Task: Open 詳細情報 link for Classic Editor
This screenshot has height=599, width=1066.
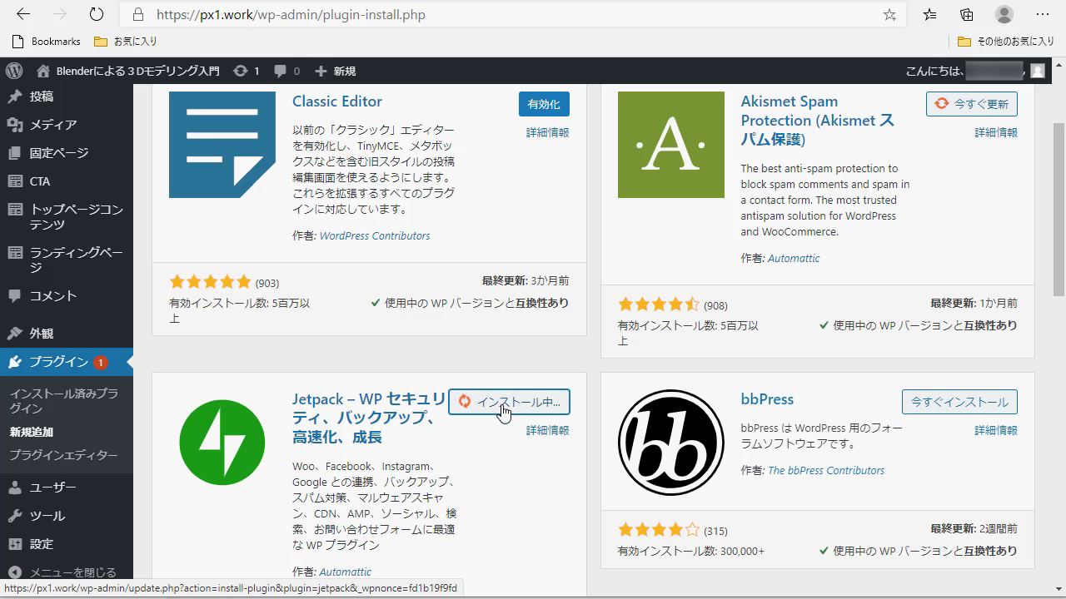Action: [547, 132]
